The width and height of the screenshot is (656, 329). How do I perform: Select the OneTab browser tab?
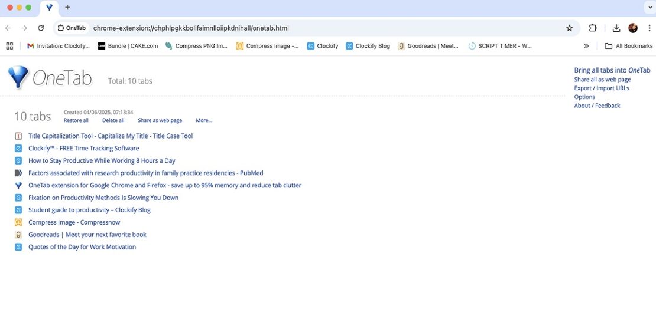(50, 8)
